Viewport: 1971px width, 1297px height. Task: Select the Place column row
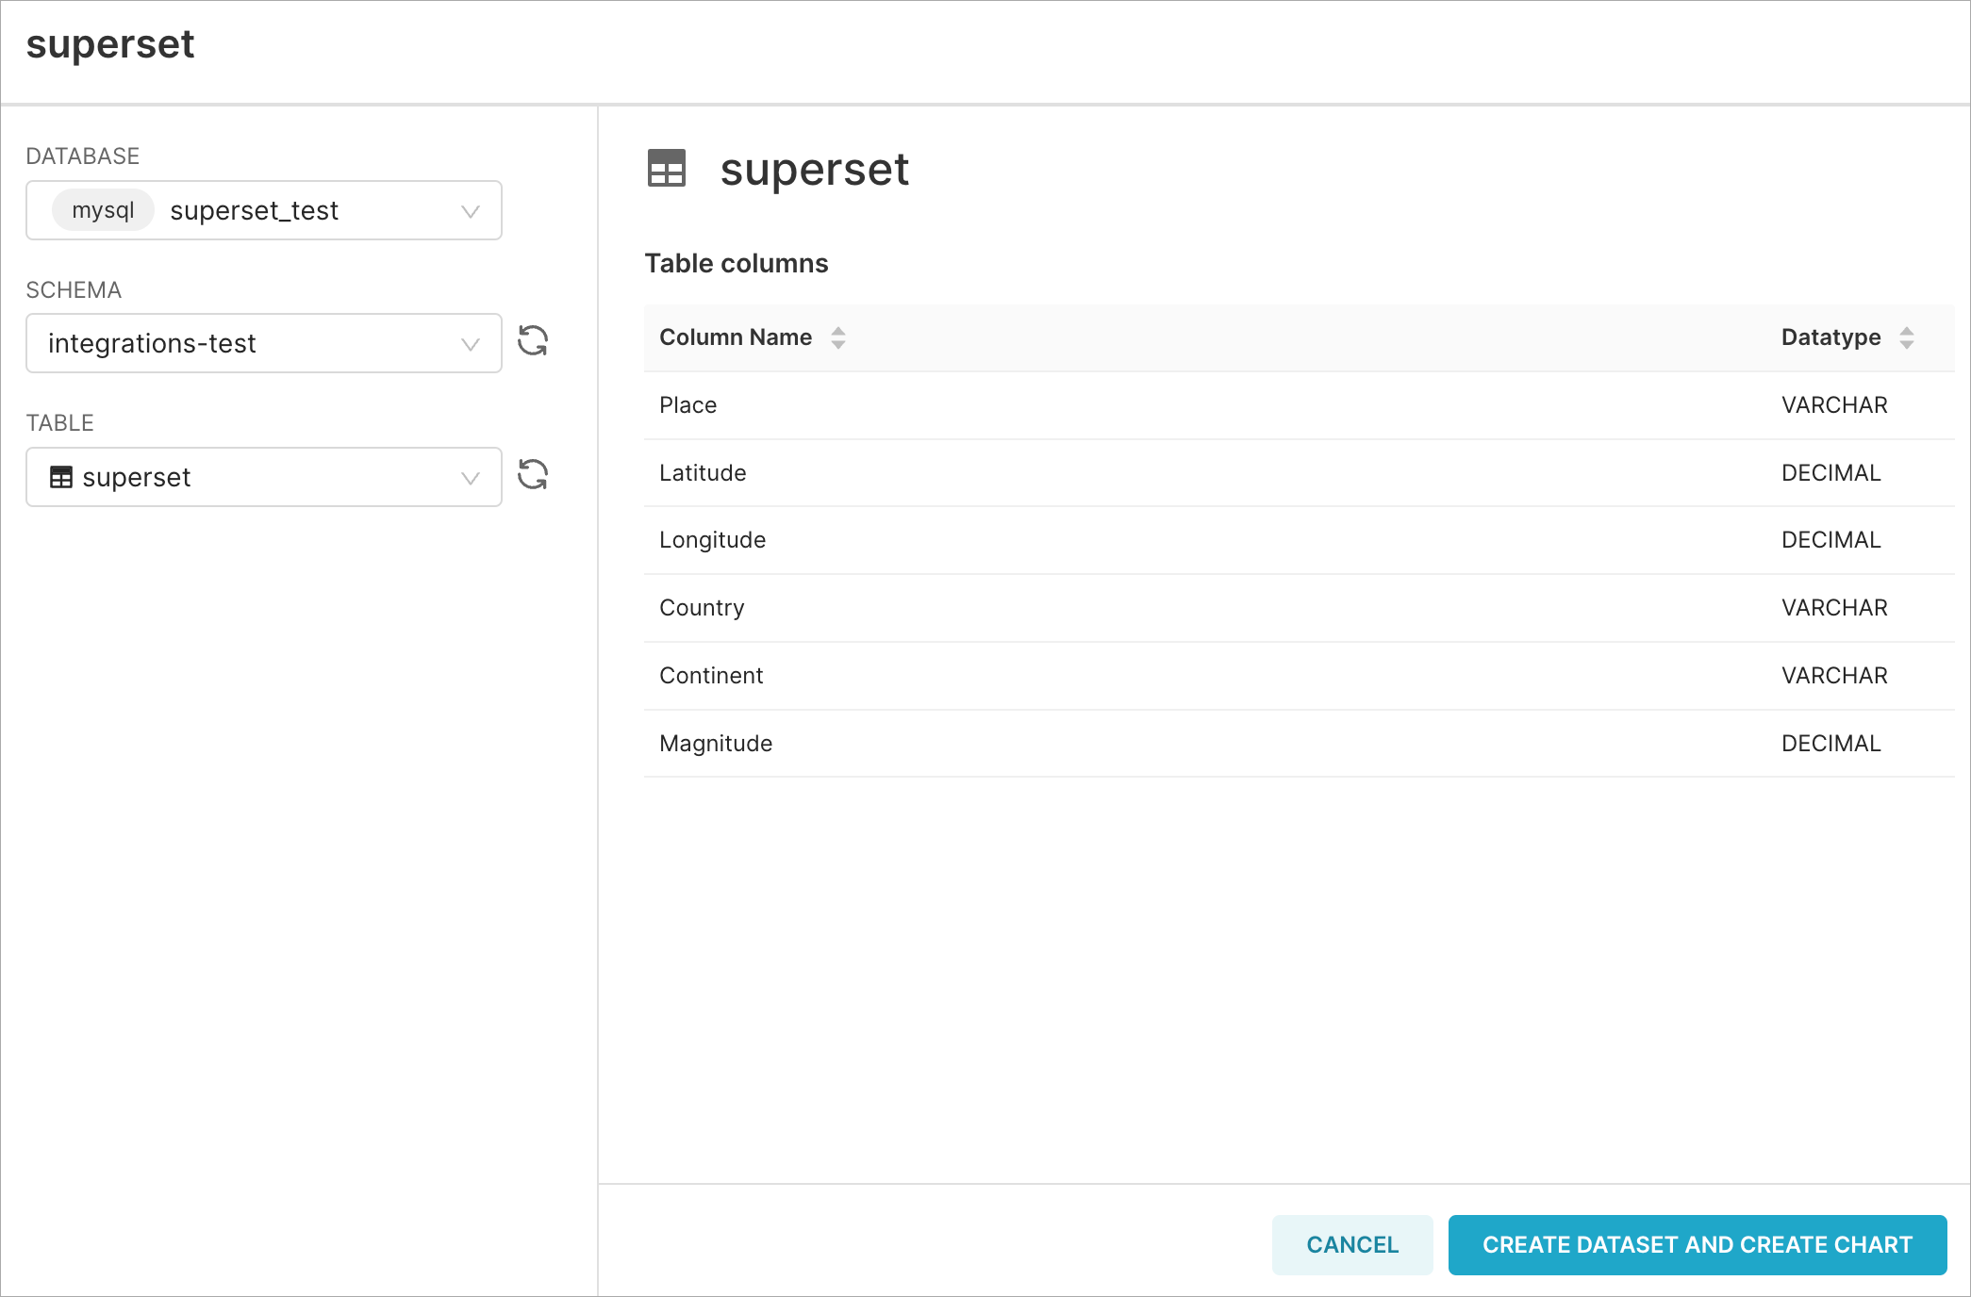tap(688, 405)
